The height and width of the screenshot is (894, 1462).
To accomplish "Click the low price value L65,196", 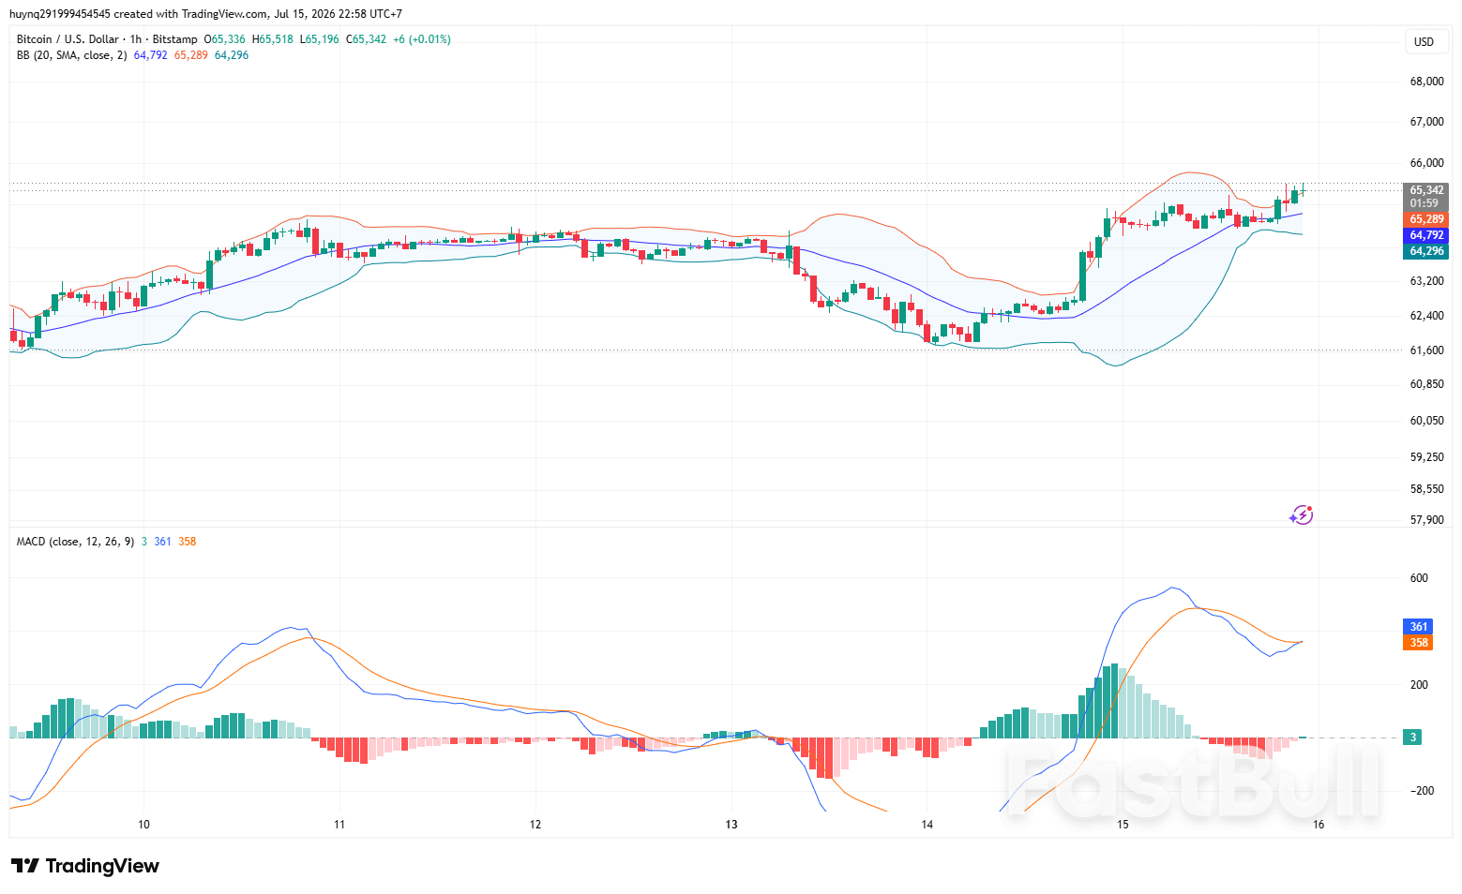I will 320,39.
